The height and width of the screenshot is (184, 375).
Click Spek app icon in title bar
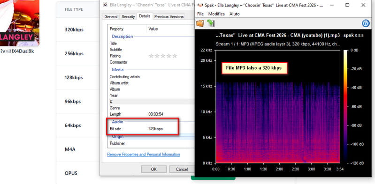click(x=200, y=5)
